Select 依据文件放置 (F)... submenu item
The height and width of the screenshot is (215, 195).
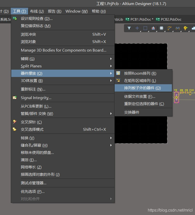[143, 97]
